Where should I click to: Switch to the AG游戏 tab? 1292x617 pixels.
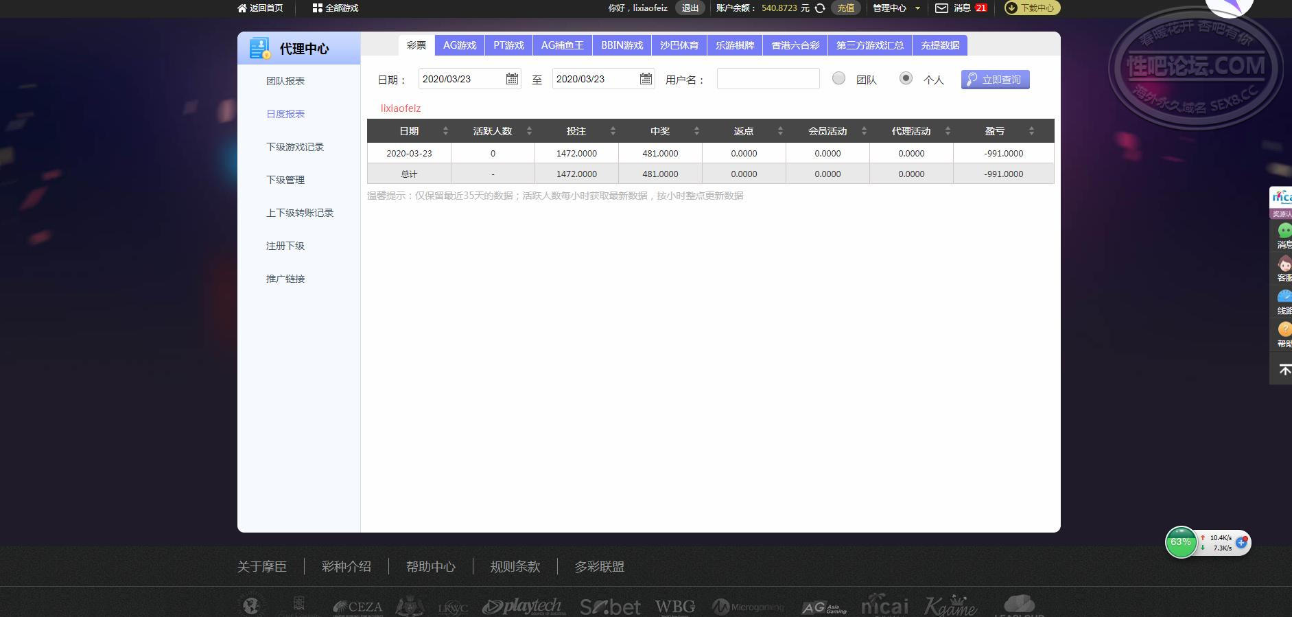[x=460, y=45]
